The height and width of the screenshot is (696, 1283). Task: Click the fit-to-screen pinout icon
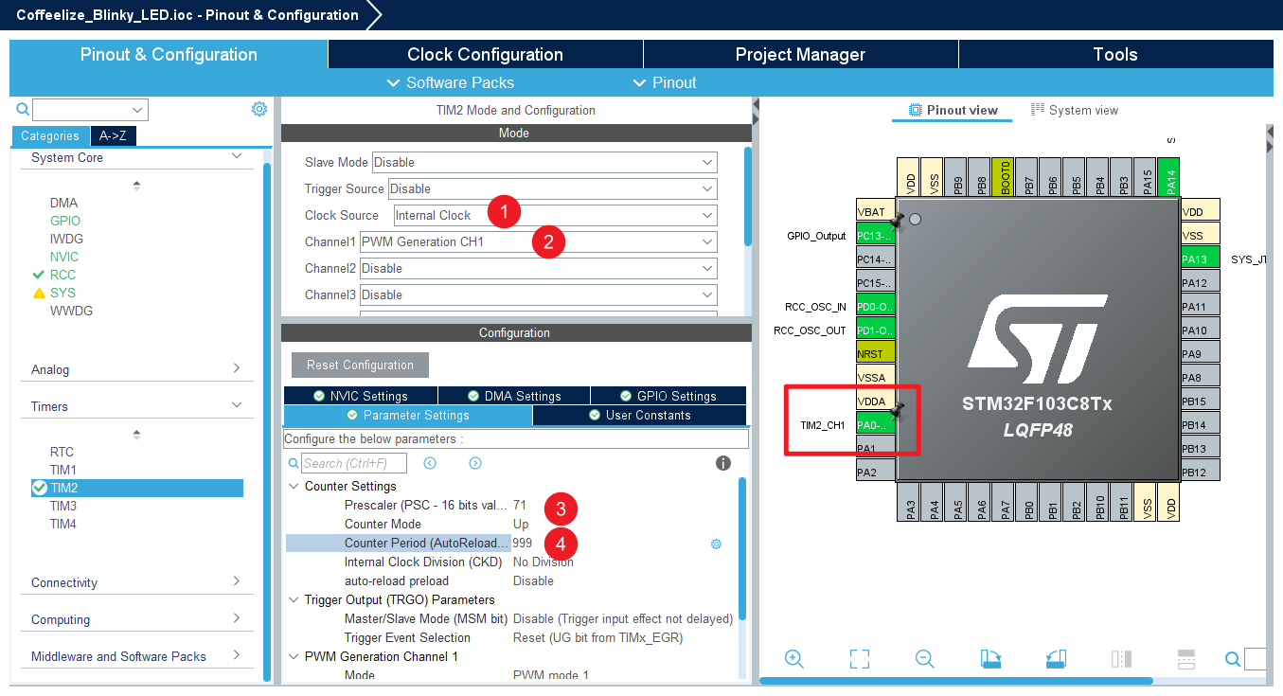(x=860, y=659)
